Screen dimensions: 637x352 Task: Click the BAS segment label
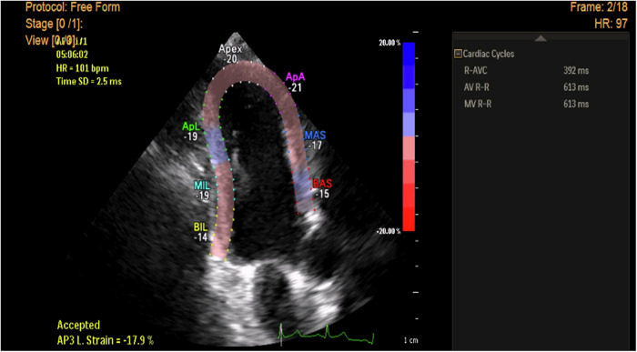coord(322,184)
